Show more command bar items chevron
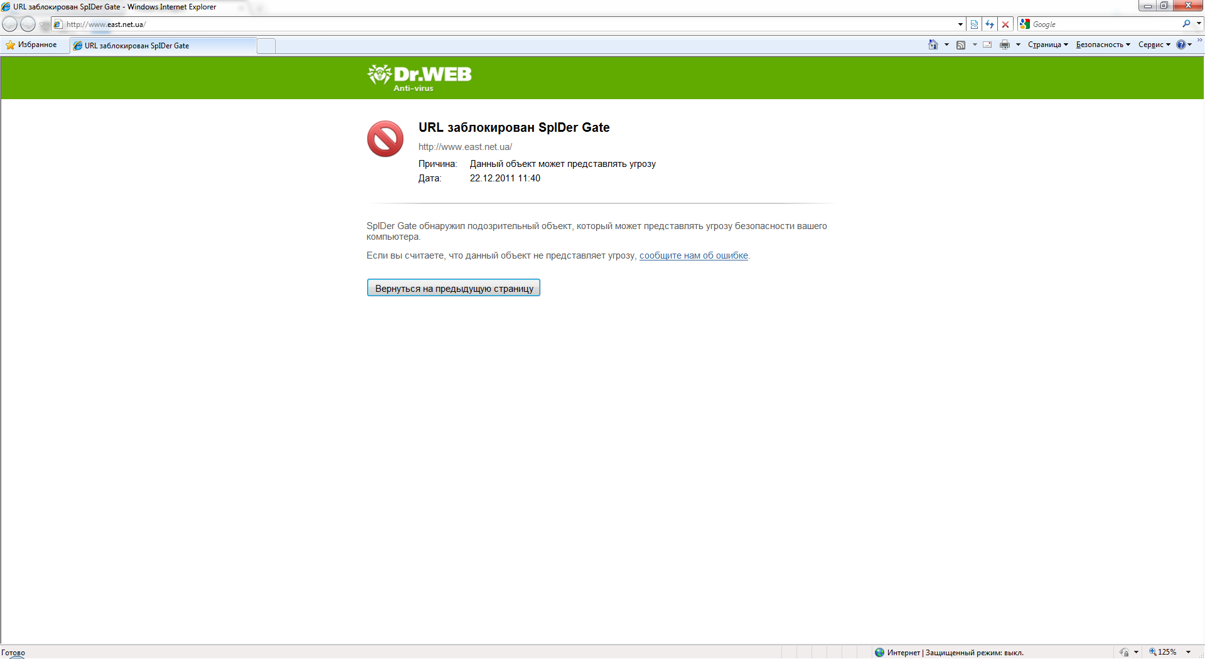This screenshot has width=1205, height=659. tap(1199, 41)
